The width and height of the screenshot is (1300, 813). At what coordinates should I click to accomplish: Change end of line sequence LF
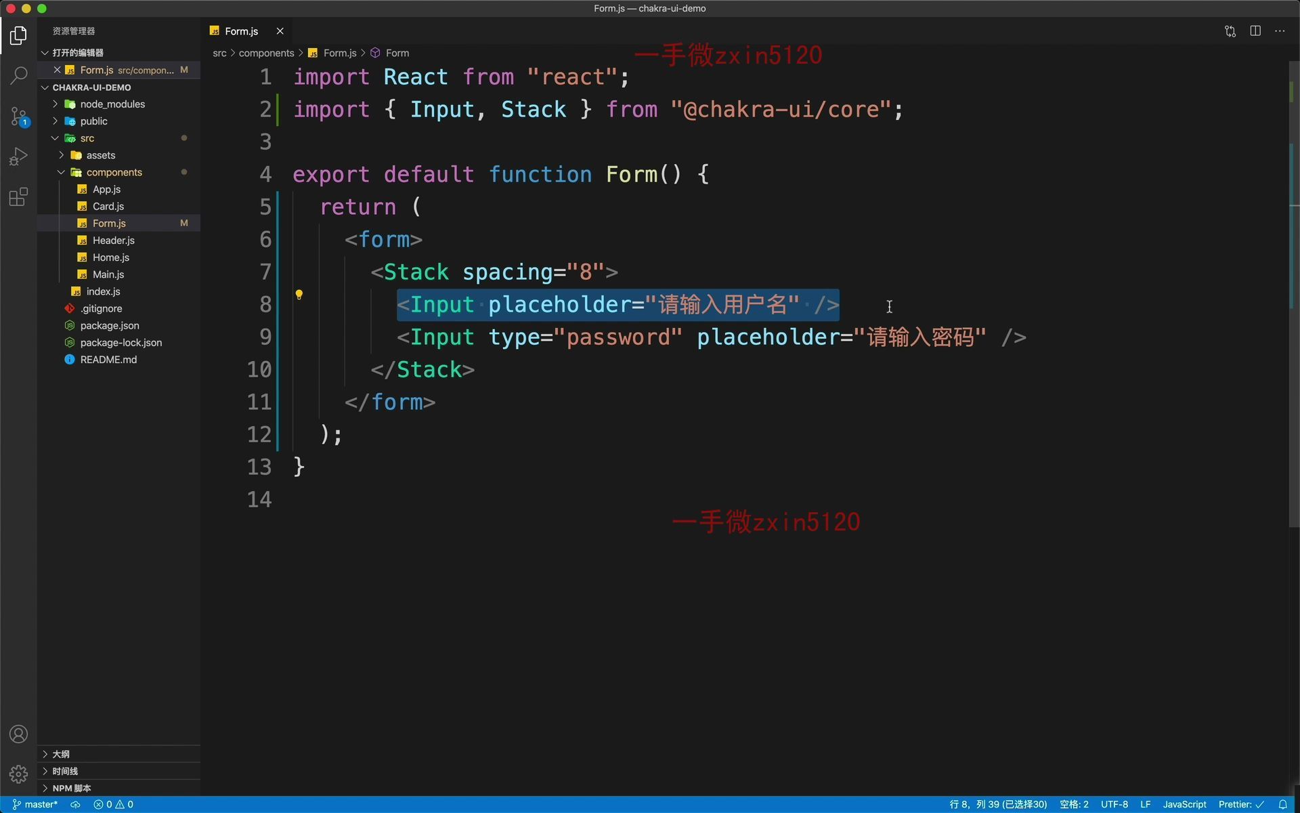point(1145,804)
